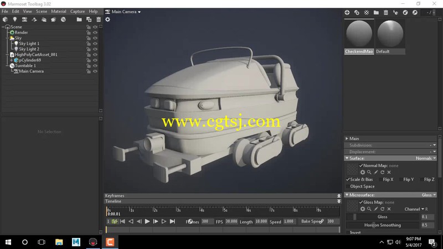The width and height of the screenshot is (443, 249).
Task: Open the Microsurface Gloss dropdown
Action: point(429,195)
